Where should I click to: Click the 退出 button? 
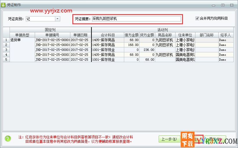(215, 139)
